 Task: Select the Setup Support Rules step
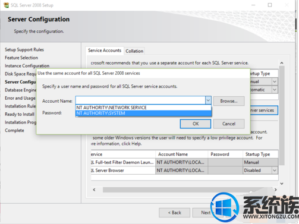coord(24,49)
